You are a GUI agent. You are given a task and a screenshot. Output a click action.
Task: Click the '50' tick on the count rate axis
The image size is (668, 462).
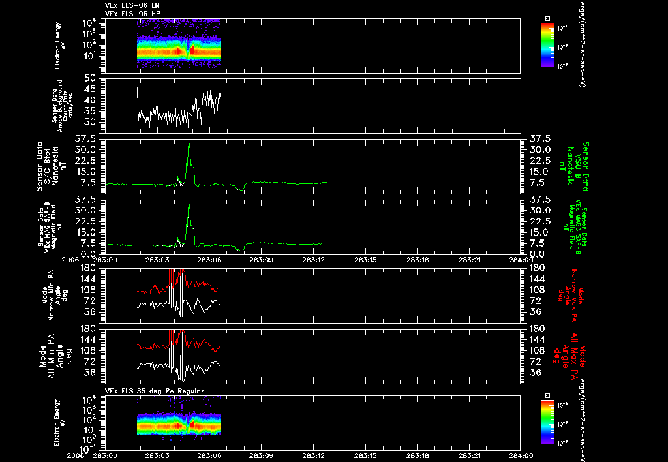click(89, 78)
